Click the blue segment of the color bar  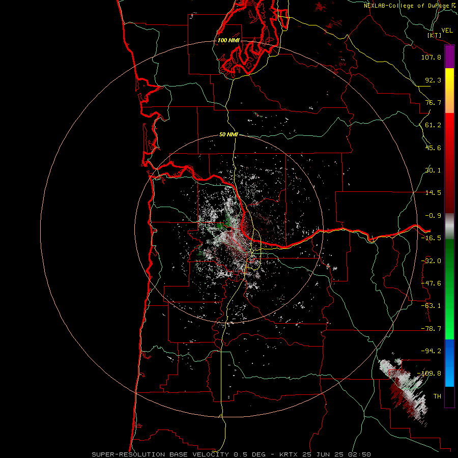(x=449, y=363)
